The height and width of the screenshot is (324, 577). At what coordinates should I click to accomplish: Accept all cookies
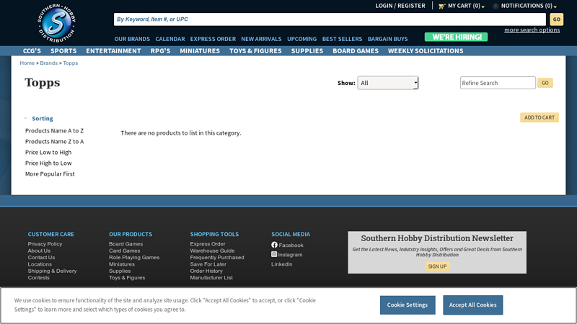(472, 305)
